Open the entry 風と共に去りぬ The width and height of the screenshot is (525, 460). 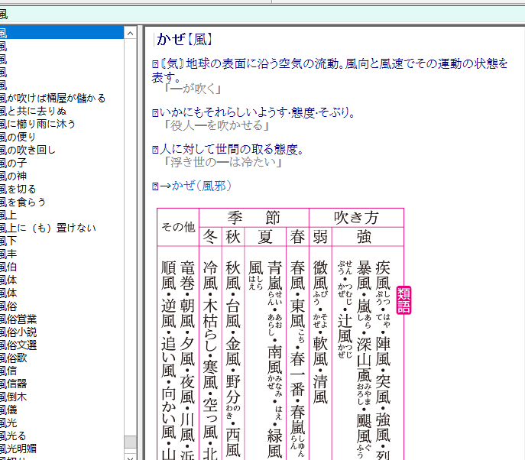click(37, 111)
